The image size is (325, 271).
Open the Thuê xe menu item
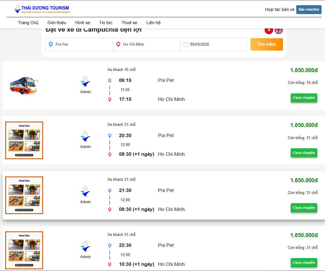[129, 23]
